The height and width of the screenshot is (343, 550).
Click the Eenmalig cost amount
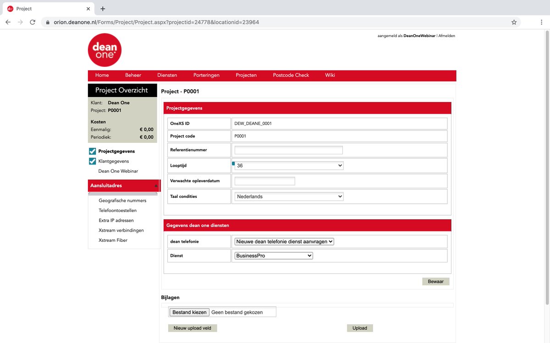147,130
